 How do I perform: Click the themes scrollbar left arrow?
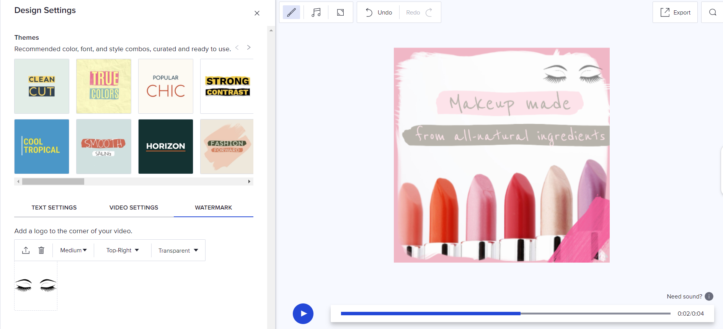pyautogui.click(x=18, y=182)
